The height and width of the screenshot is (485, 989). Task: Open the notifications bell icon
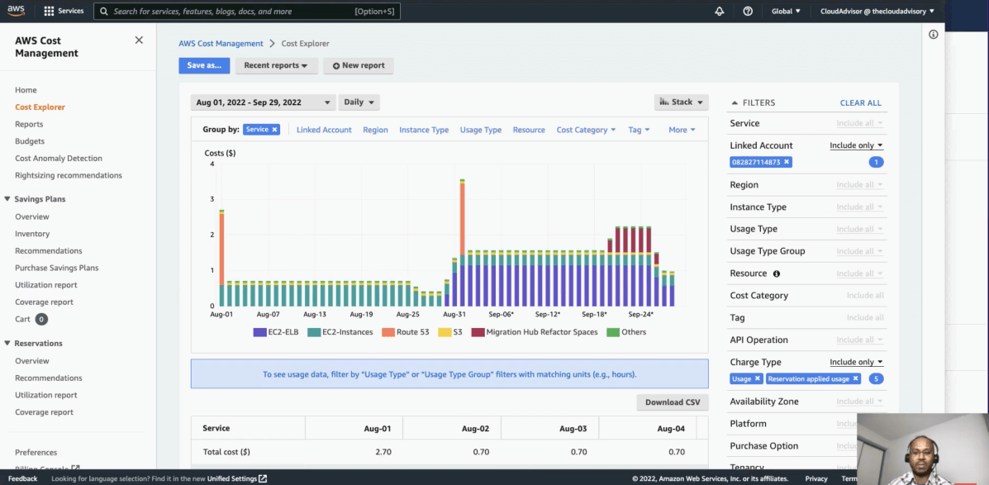click(x=719, y=12)
